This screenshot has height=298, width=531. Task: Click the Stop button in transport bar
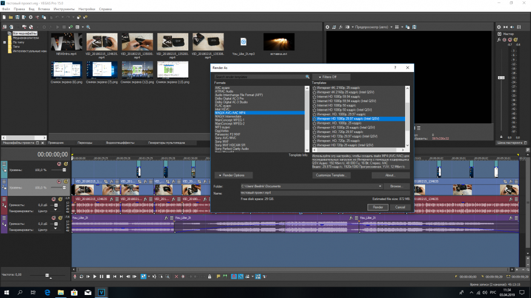click(x=109, y=276)
